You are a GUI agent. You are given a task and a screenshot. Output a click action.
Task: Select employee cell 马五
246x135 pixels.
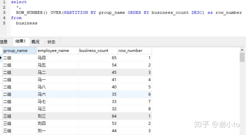(x=58, y=65)
